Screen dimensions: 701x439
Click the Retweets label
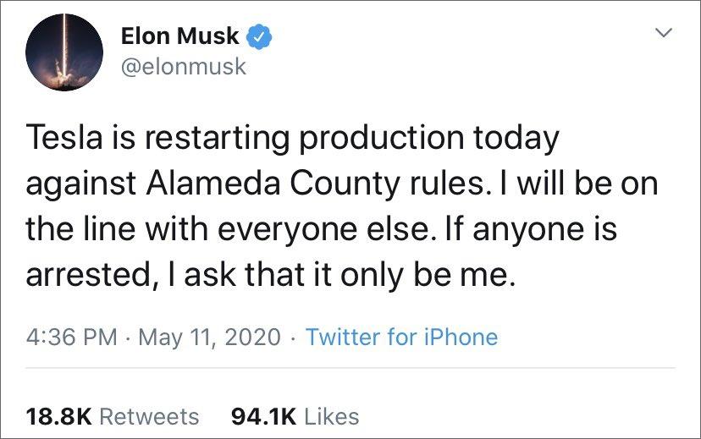(x=150, y=416)
